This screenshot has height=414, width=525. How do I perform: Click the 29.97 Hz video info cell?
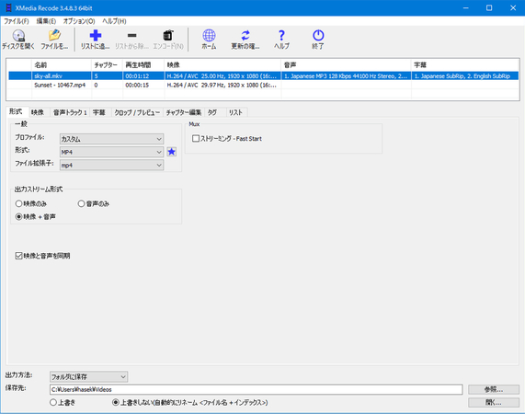point(223,85)
